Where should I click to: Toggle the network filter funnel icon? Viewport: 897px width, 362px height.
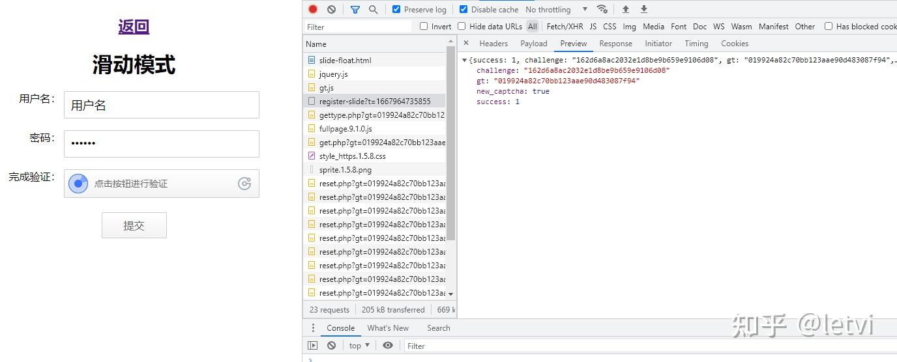click(355, 9)
